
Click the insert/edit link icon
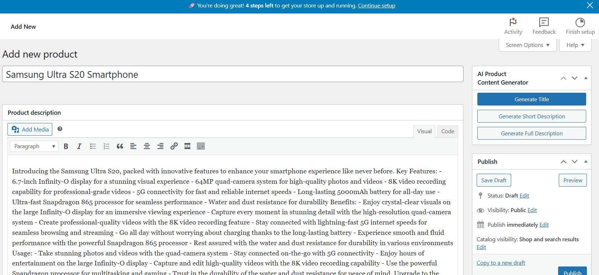pos(174,146)
